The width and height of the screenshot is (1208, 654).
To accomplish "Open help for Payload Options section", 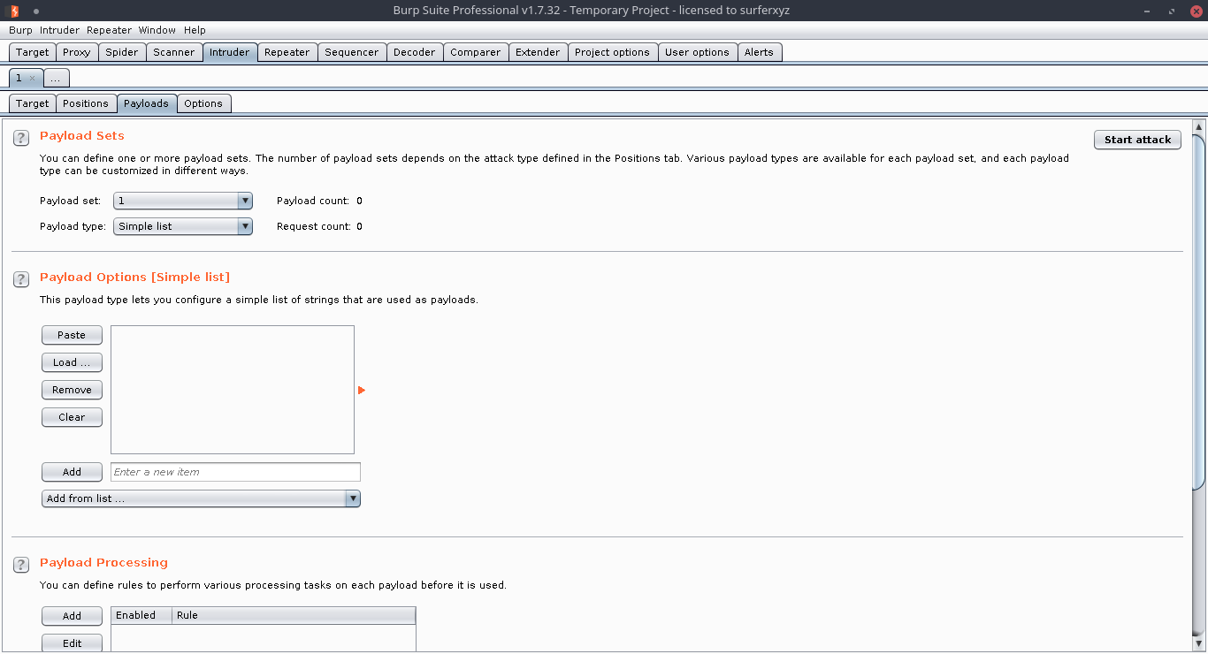I will (21, 279).
